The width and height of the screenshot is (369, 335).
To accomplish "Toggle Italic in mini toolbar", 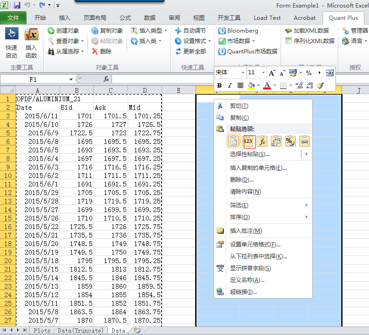I will [x=230, y=85].
